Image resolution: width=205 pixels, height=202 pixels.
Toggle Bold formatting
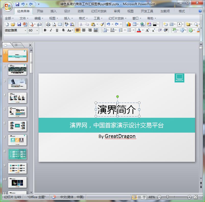click(x=45, y=30)
